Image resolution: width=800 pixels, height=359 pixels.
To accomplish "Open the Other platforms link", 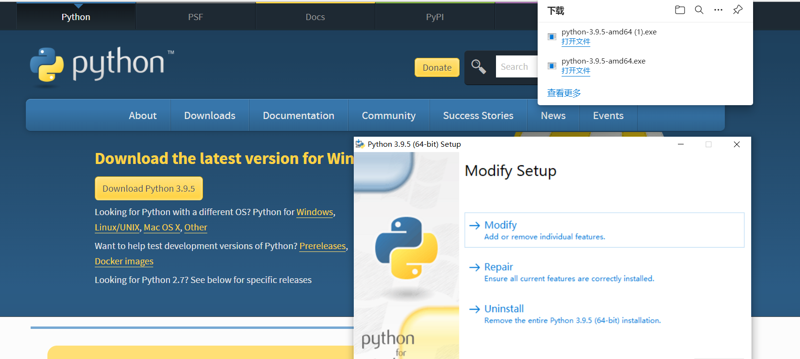I will click(x=196, y=228).
